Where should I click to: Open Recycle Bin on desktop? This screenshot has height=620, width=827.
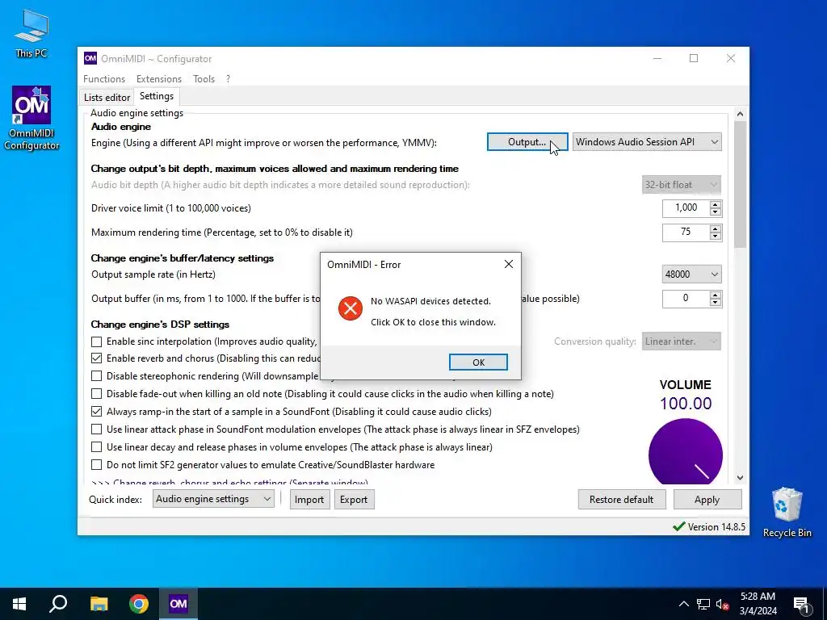click(x=787, y=512)
